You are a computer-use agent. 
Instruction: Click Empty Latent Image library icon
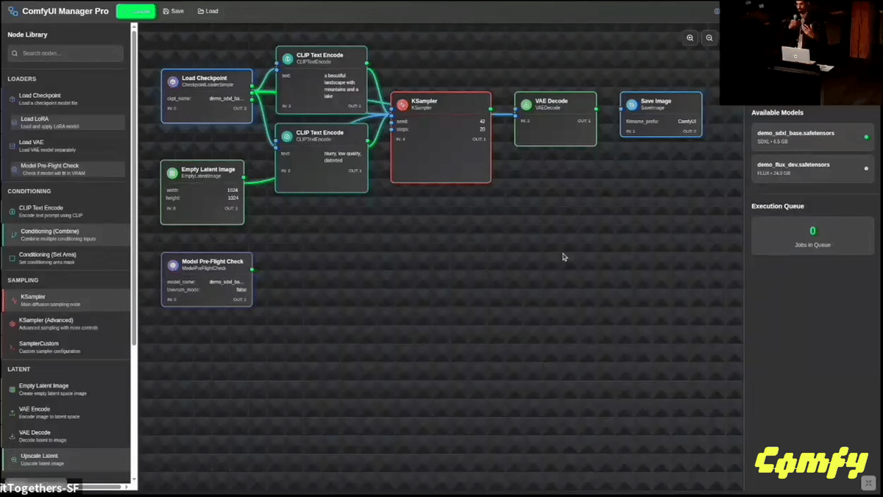tap(12, 389)
